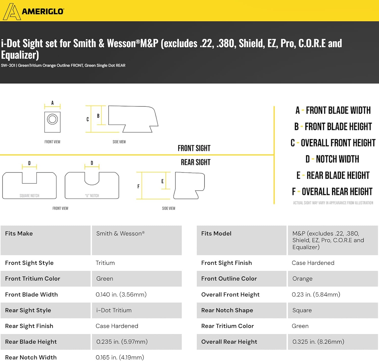379x361 pixels.
Task: Click the front sight front view diagram
Action: (52, 122)
